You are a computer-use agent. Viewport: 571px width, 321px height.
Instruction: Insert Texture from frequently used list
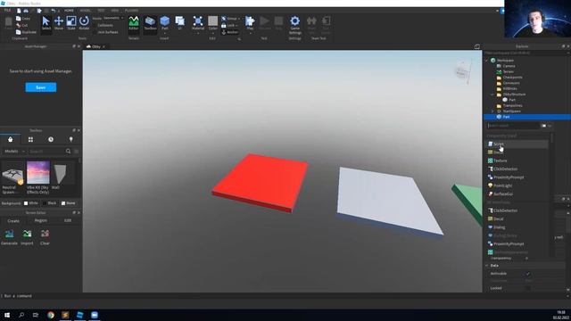pyautogui.click(x=517, y=160)
